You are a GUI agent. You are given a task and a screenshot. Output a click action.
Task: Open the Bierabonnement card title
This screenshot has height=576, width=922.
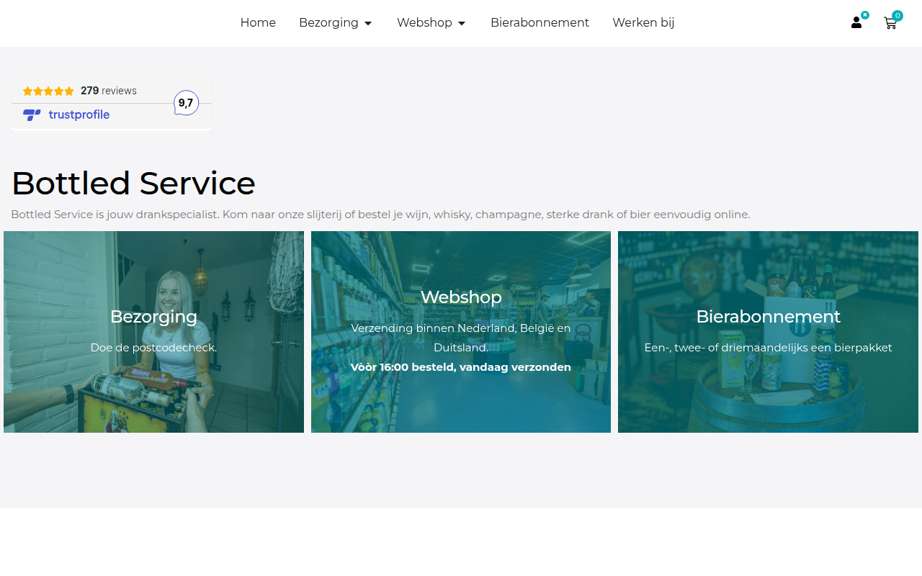tap(768, 316)
